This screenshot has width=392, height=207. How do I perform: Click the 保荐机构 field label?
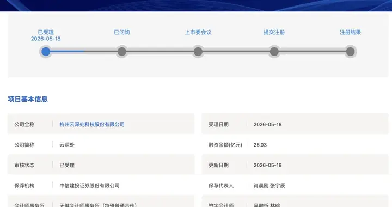pyautogui.click(x=24, y=186)
